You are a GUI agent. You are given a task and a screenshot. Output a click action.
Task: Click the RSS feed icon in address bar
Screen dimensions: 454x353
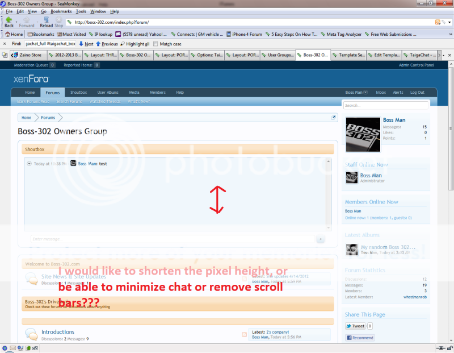point(438,22)
